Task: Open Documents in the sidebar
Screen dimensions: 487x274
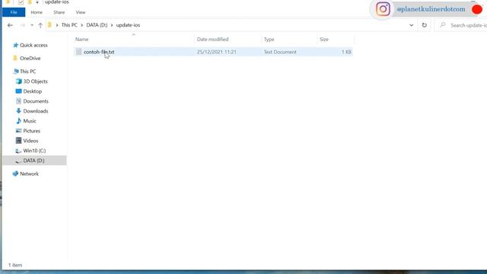Action: tap(36, 101)
